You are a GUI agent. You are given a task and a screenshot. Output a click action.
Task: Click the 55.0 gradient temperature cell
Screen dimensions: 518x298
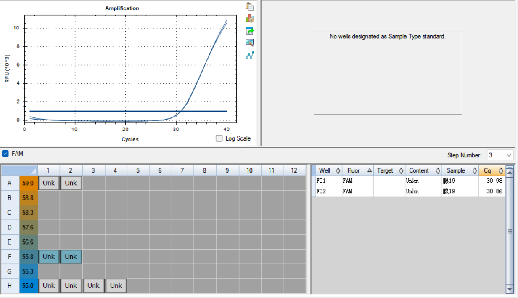click(x=28, y=285)
